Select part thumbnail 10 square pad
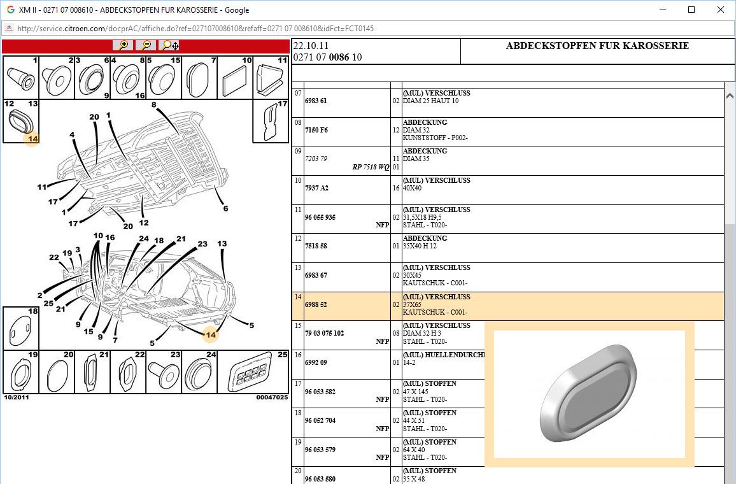736x484 pixels. click(x=235, y=78)
